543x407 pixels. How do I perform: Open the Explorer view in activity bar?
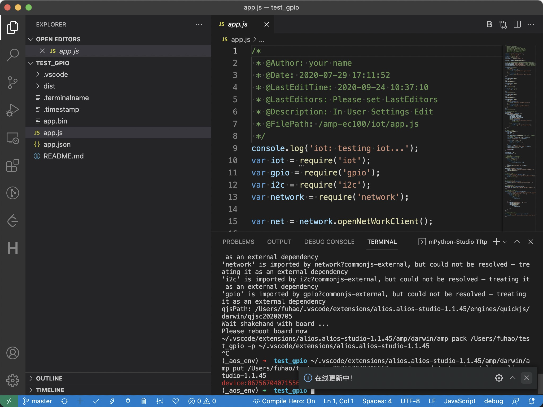12,27
